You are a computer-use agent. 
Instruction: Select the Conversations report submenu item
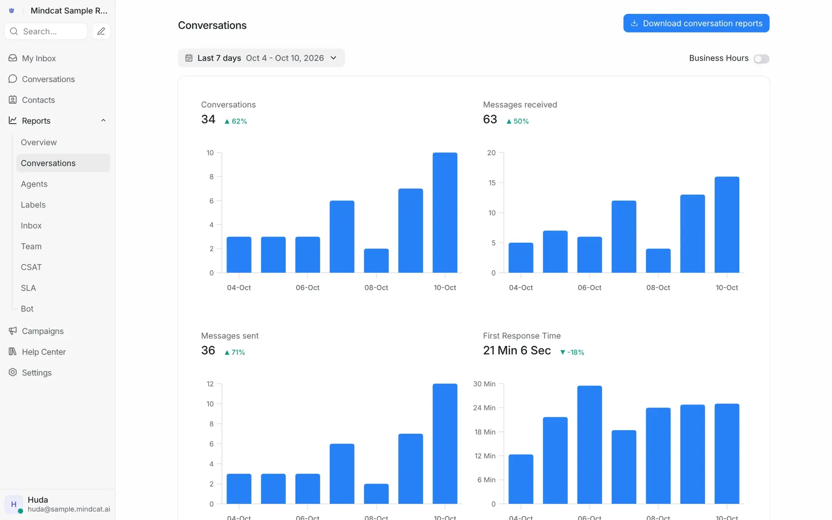63,163
